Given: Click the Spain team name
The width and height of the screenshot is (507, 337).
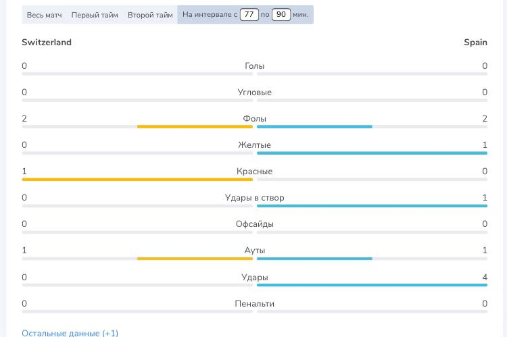Looking at the screenshot, I should click(475, 42).
